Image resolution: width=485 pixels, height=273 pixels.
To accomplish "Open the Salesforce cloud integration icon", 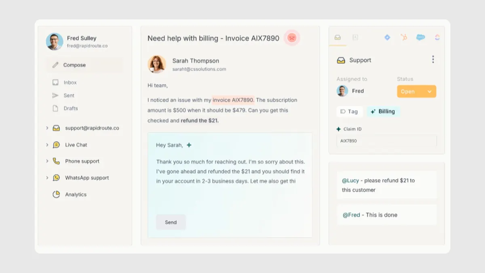I will pos(420,37).
